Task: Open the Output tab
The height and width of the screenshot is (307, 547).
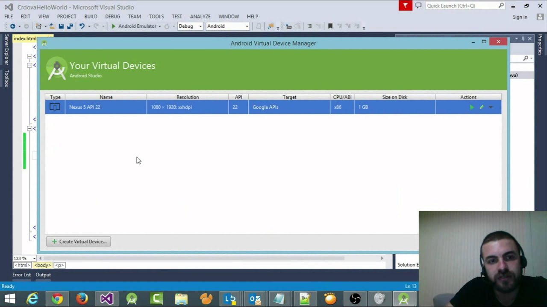Action: coord(43,275)
